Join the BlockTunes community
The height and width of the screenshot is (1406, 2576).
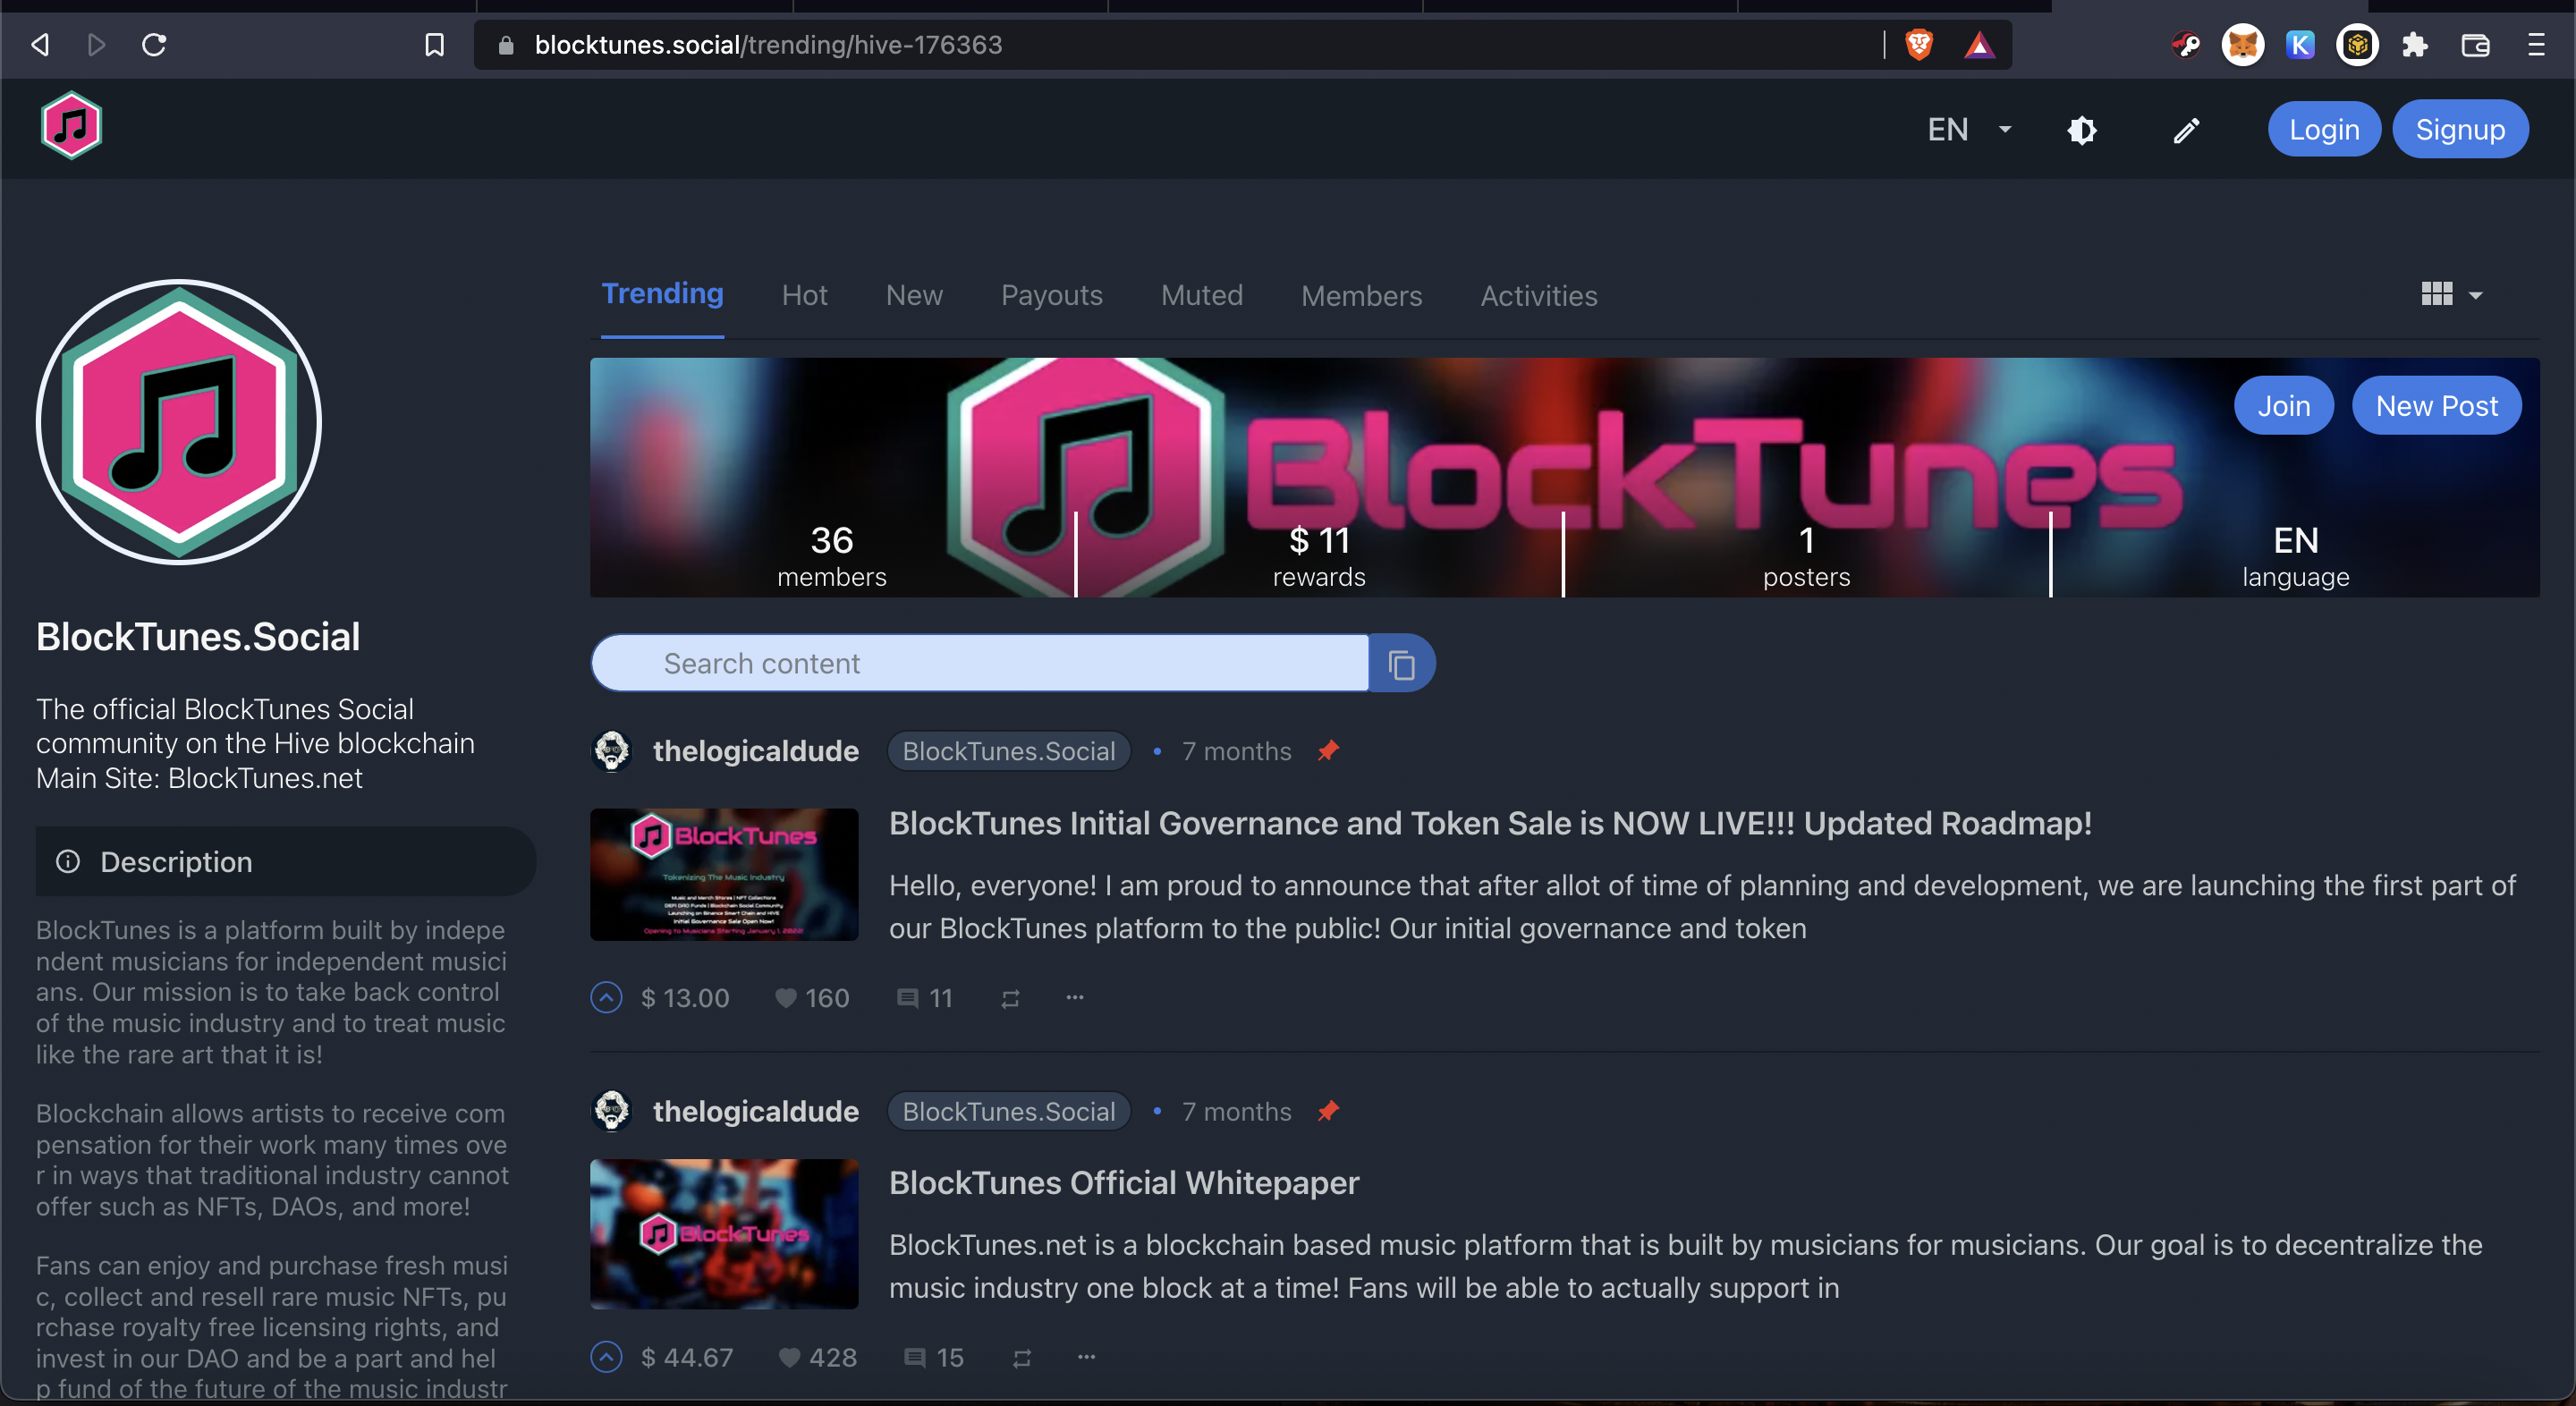pos(2283,406)
